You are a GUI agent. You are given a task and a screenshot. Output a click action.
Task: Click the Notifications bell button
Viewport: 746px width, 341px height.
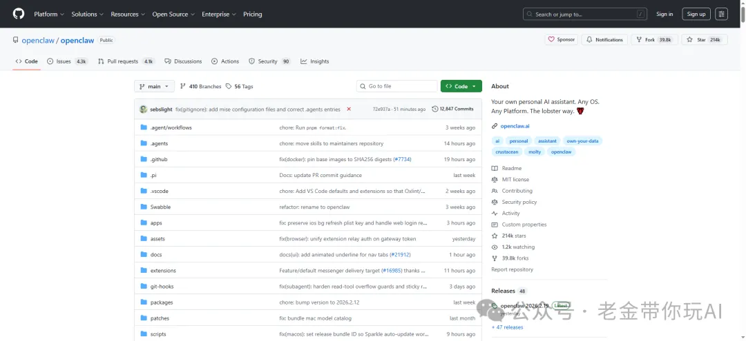point(604,40)
